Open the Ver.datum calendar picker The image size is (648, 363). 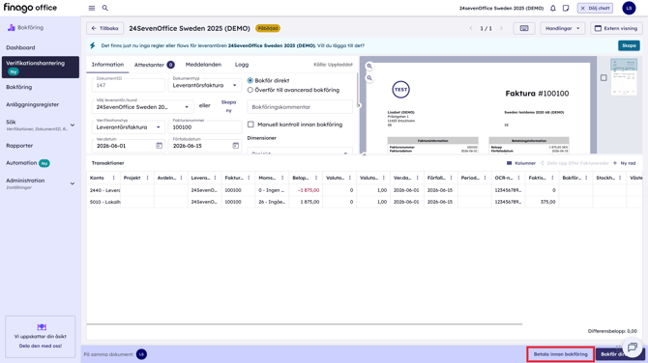160,146
